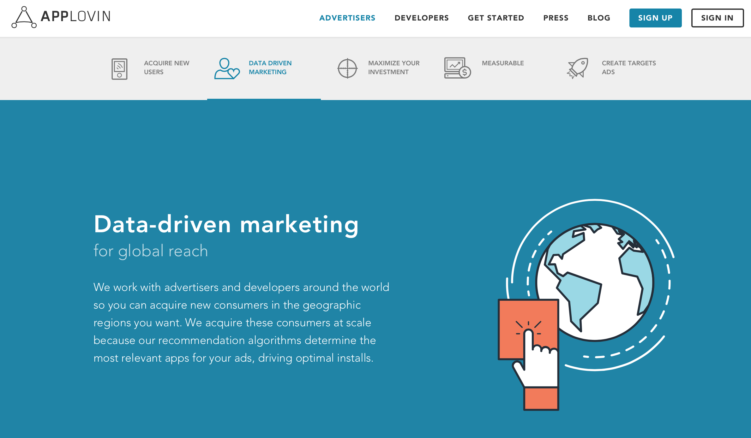Scroll down the main page content
Viewport: 751px width, 438px height.
tap(376, 261)
